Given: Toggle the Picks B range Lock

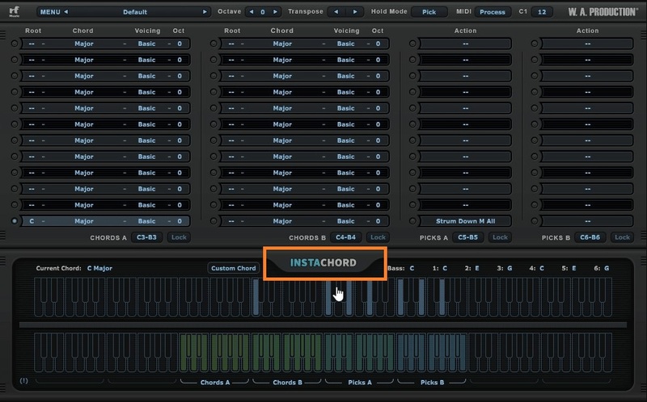Looking at the screenshot, I should point(621,237).
